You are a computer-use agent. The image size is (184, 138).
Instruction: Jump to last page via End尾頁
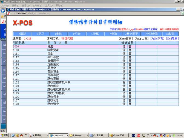pos(172,39)
